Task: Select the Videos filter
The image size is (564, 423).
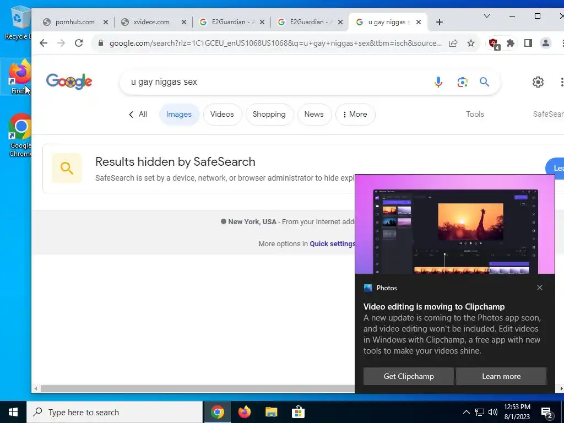Action: (x=222, y=115)
